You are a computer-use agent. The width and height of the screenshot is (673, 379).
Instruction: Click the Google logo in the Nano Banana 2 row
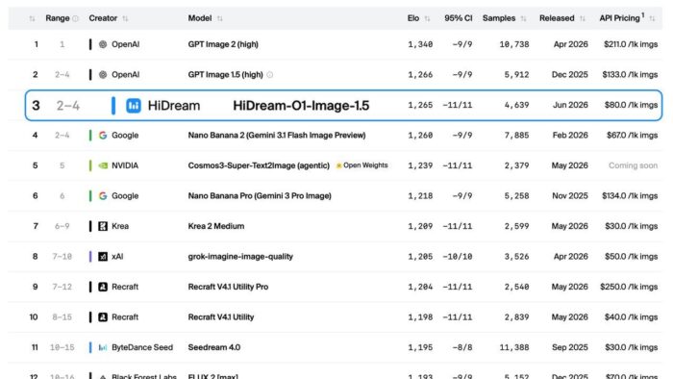point(103,136)
